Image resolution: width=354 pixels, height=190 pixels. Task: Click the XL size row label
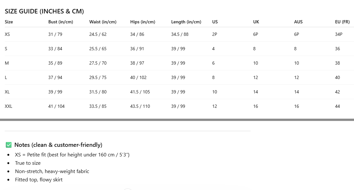[7, 92]
